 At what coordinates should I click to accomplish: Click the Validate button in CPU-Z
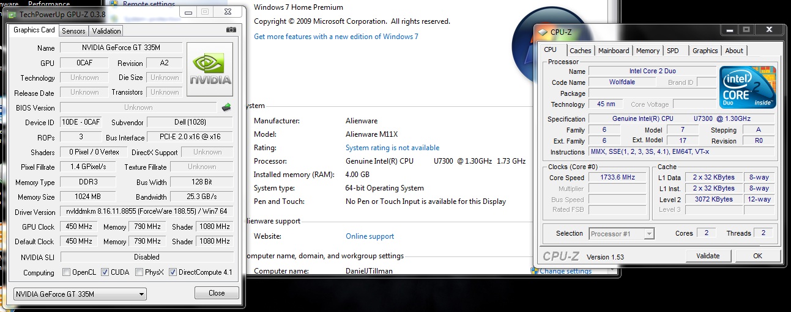[707, 256]
